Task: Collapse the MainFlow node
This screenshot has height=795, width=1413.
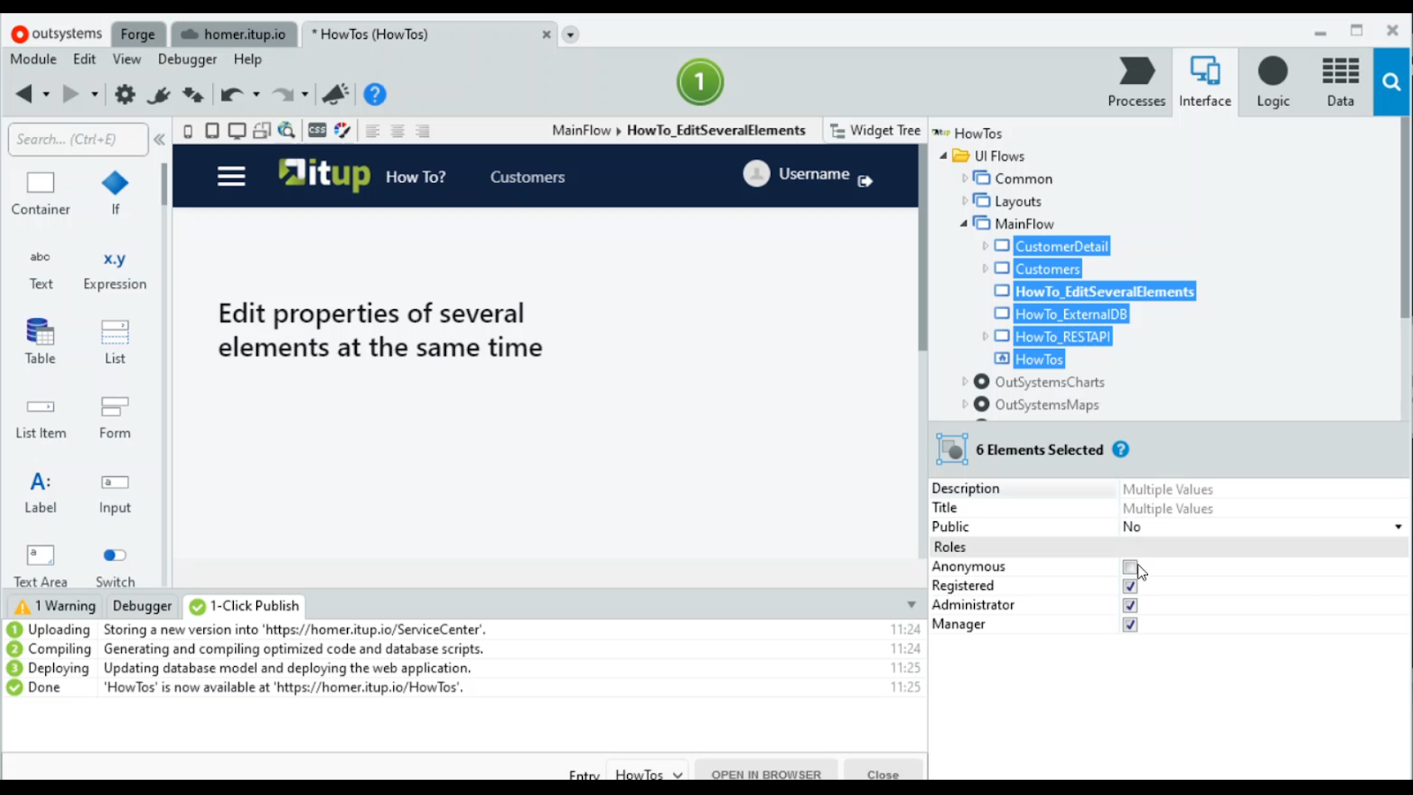Action: click(x=964, y=224)
